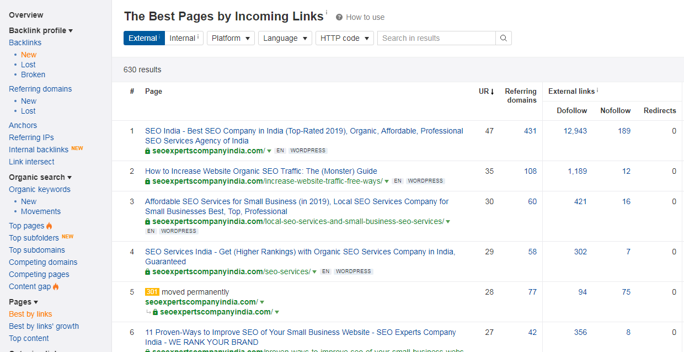The width and height of the screenshot is (684, 352).
Task: Open Top content in sidebar
Action: [29, 338]
